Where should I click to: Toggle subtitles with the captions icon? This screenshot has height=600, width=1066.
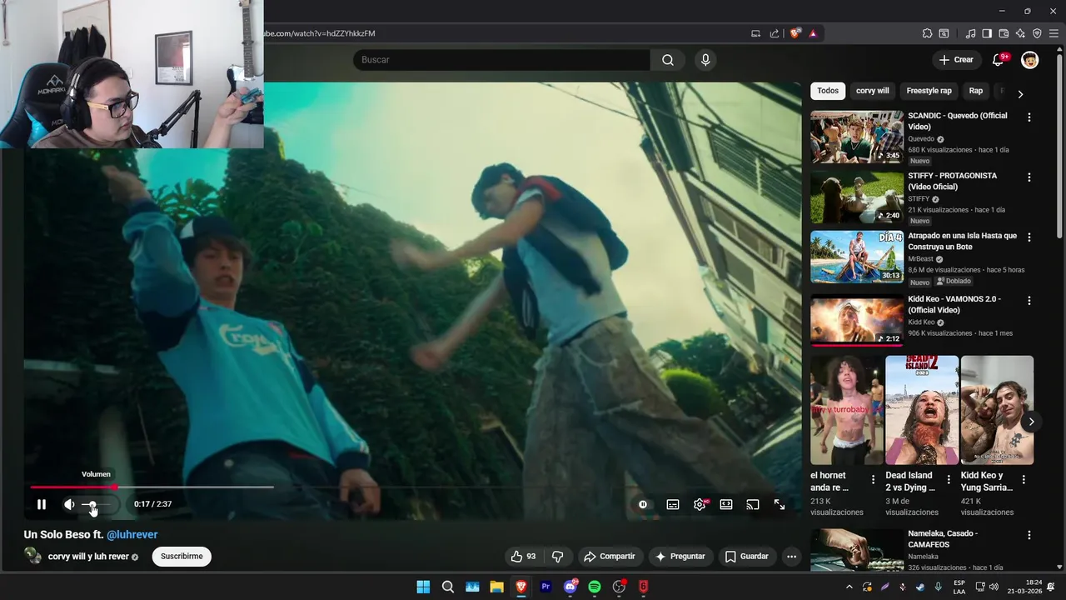tap(673, 504)
